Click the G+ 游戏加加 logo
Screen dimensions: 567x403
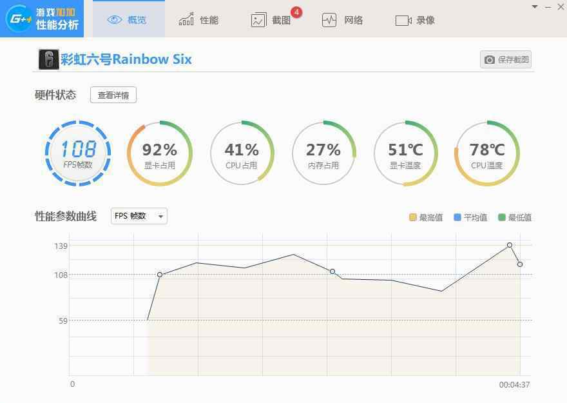(42, 19)
